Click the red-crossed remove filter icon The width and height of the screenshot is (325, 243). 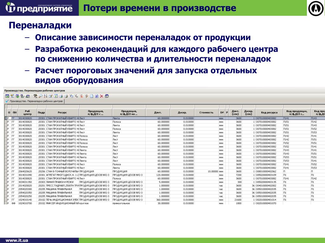tap(82, 96)
